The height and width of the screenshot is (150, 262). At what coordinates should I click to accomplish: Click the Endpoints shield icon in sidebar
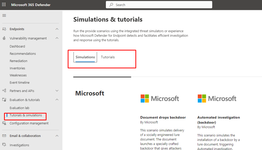point(4,29)
